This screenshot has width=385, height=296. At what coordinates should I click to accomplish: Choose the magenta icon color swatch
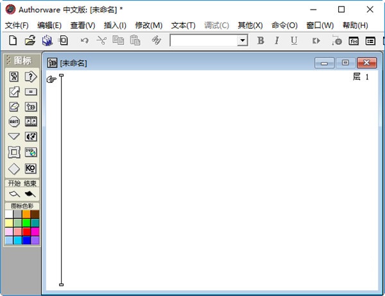click(35, 231)
